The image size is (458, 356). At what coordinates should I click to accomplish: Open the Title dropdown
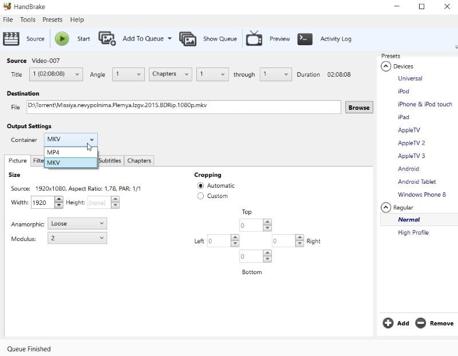tap(56, 74)
